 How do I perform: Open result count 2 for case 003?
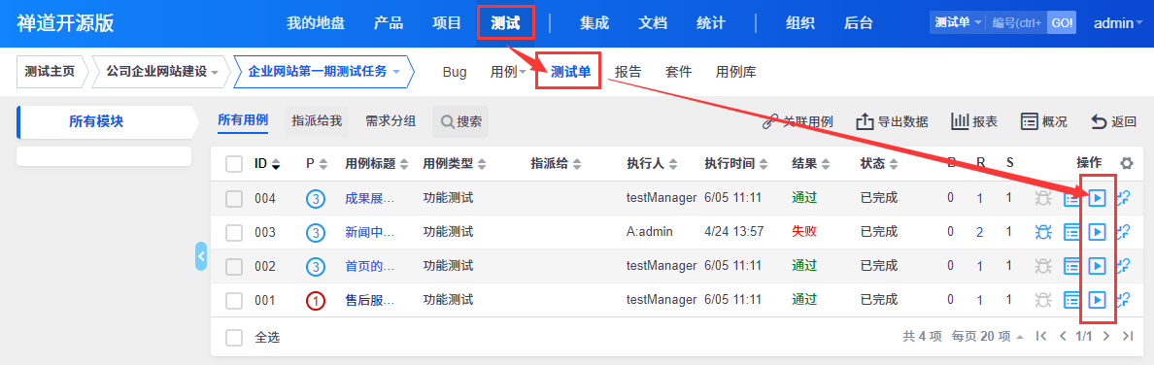tap(979, 232)
